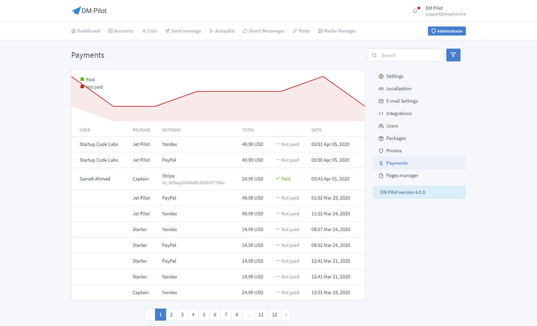537x326 pixels.
Task: Click the payments line chart
Action: pyautogui.click(x=218, y=96)
